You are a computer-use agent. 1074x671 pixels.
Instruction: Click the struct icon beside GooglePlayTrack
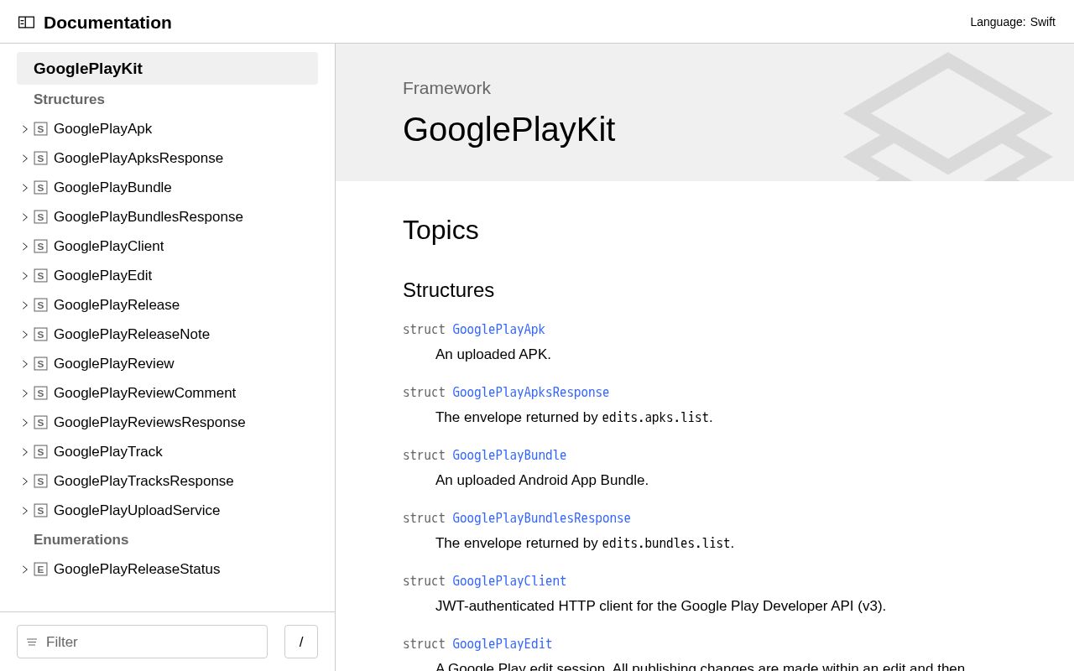point(40,452)
